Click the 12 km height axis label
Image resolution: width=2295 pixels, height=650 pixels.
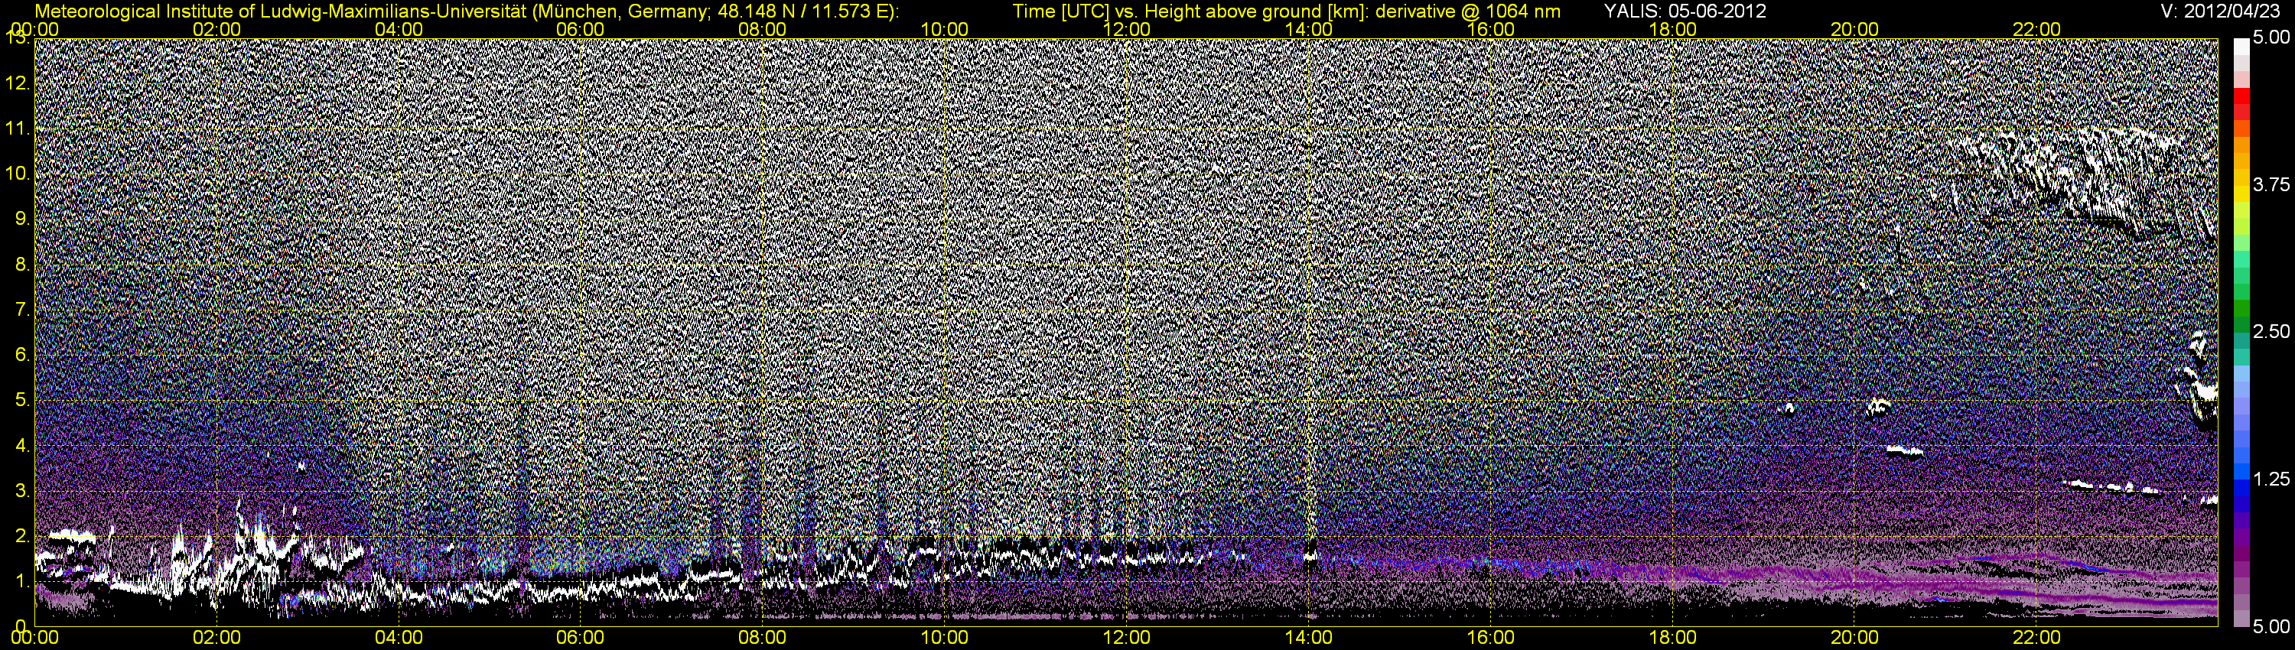click(18, 83)
